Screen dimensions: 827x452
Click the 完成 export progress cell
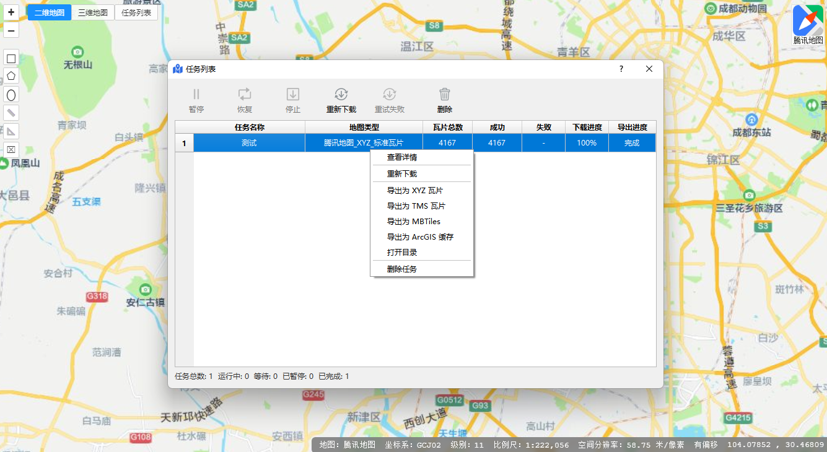point(632,143)
